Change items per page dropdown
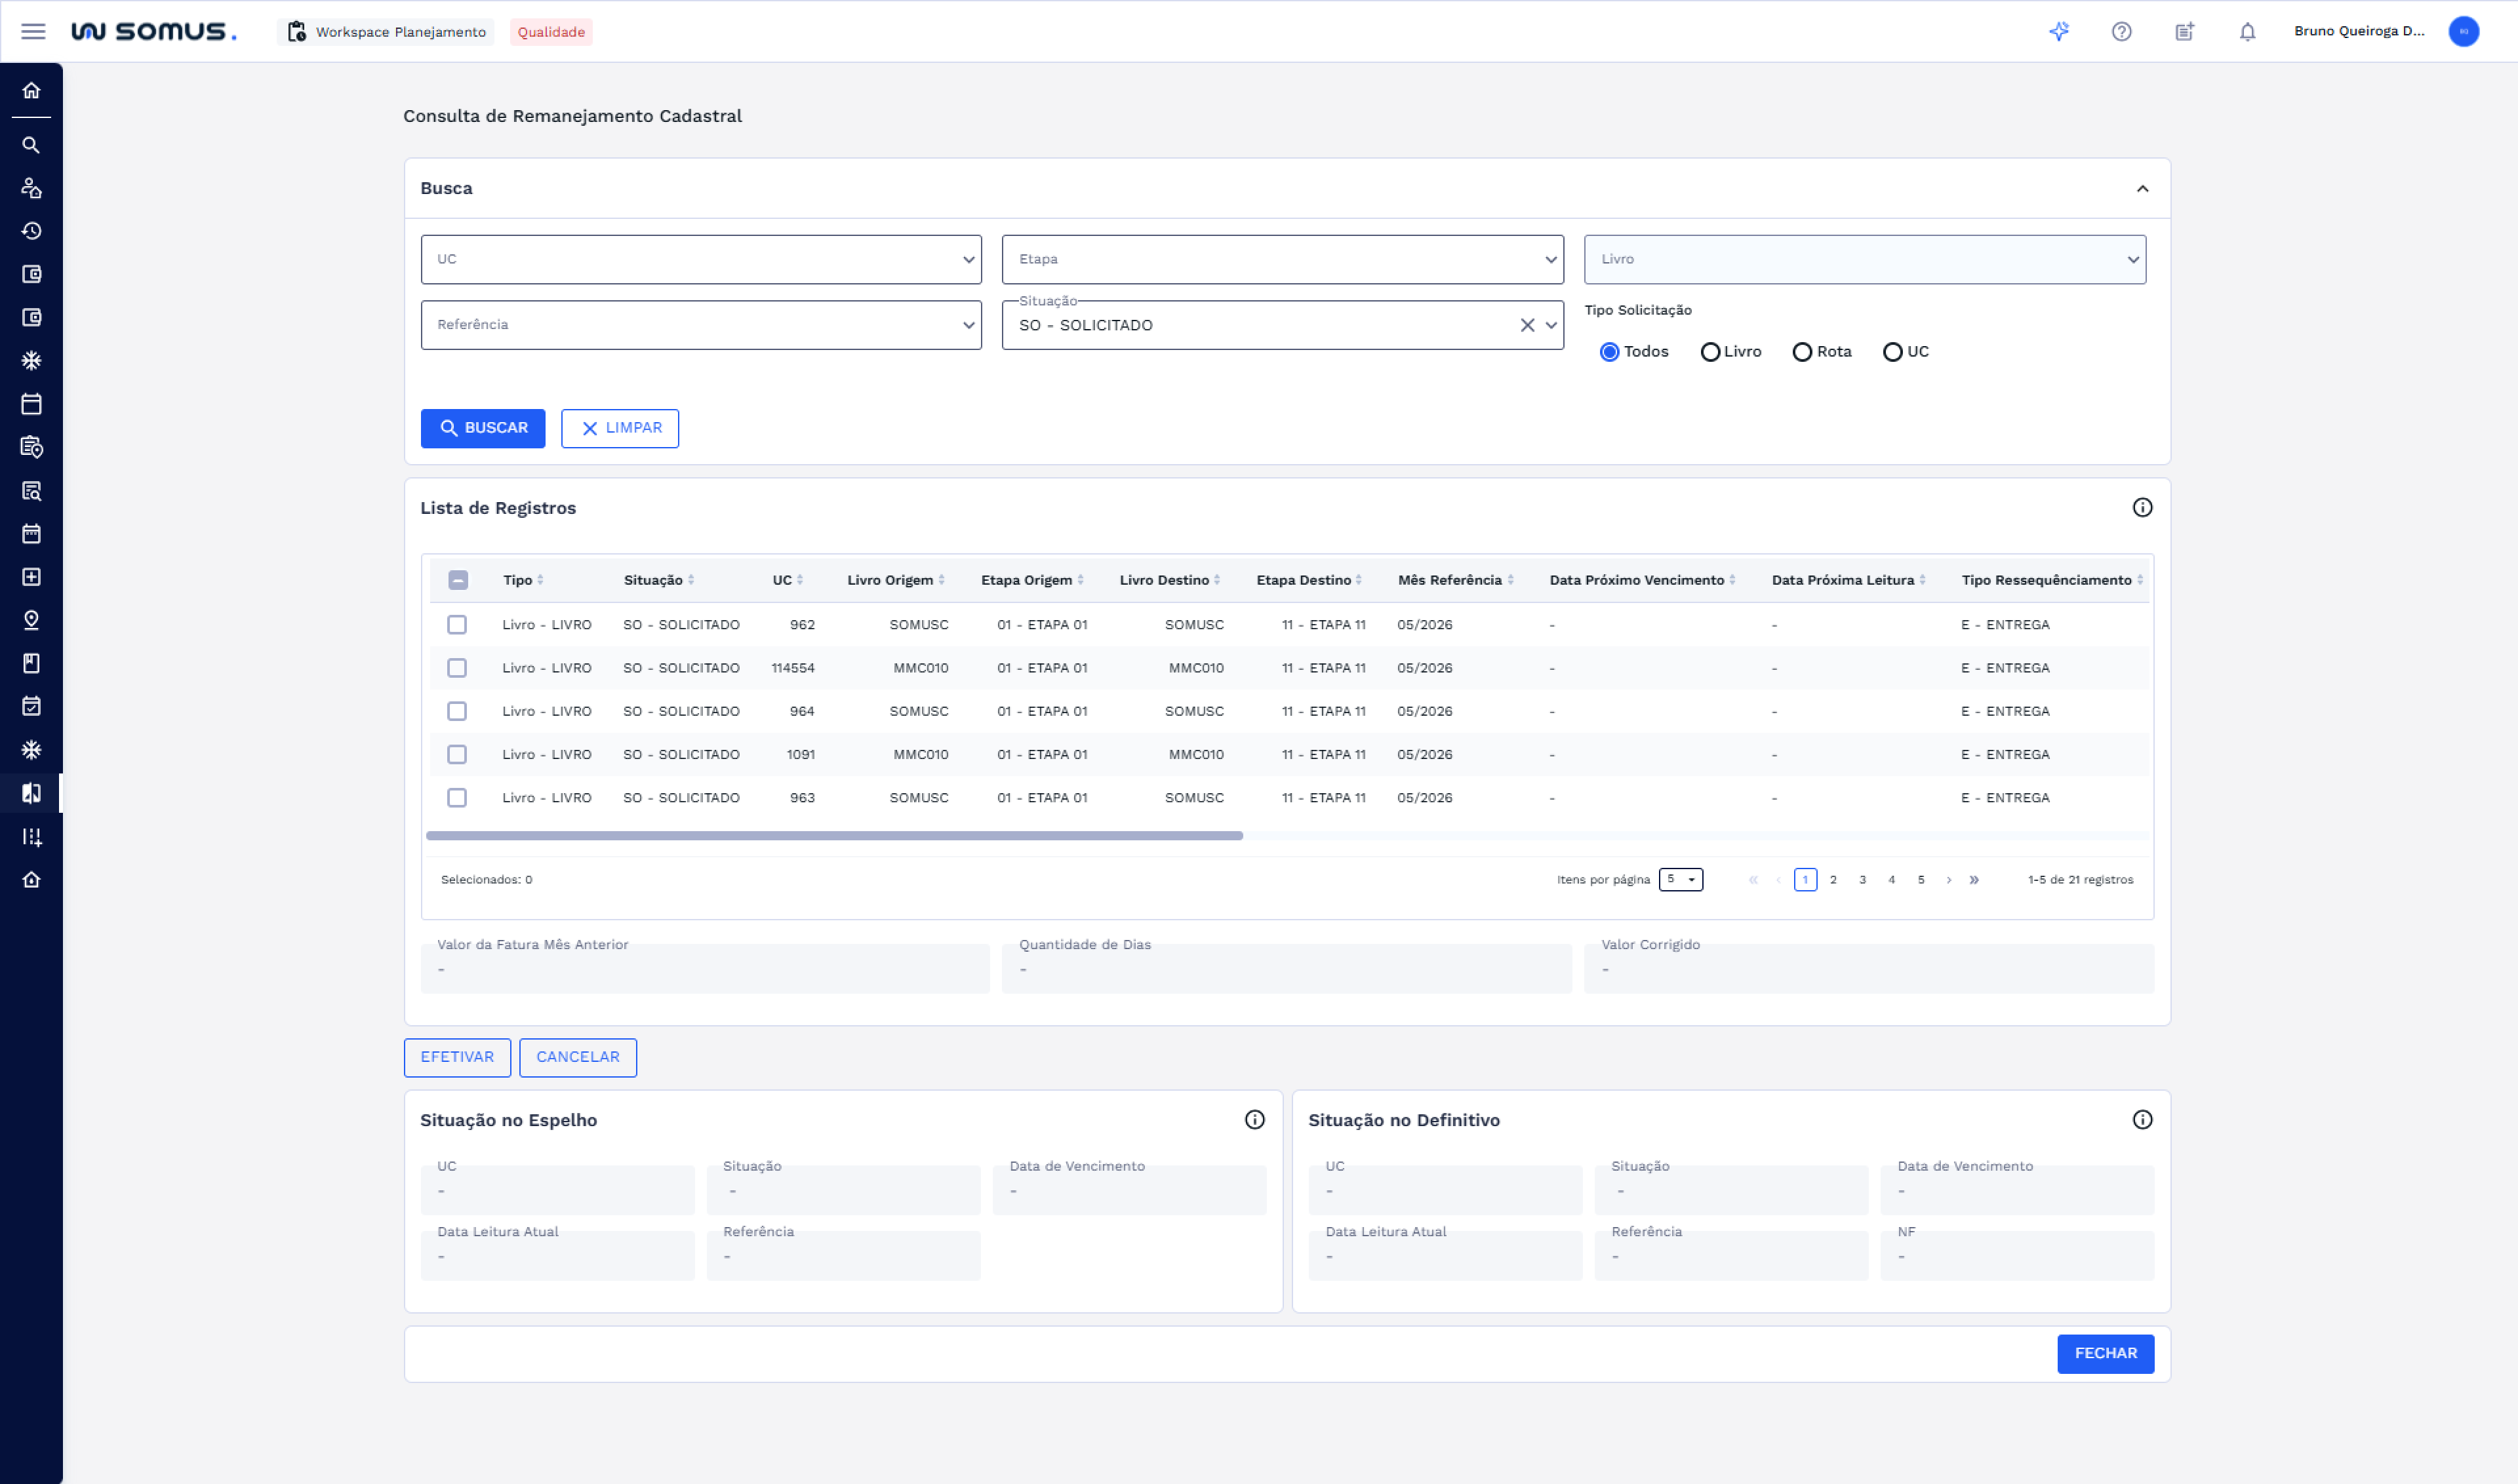Image resolution: width=2518 pixels, height=1484 pixels. [1681, 880]
